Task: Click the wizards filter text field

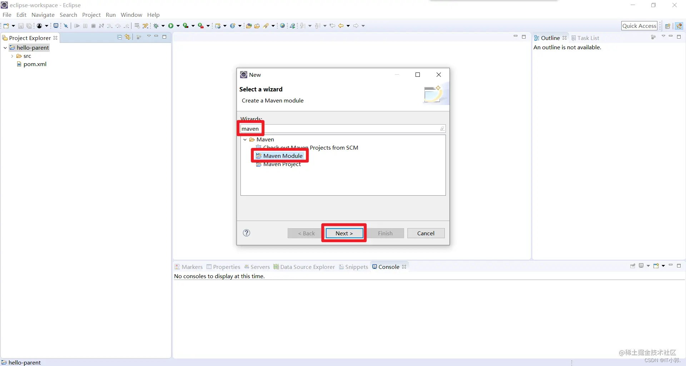Action: click(343, 129)
